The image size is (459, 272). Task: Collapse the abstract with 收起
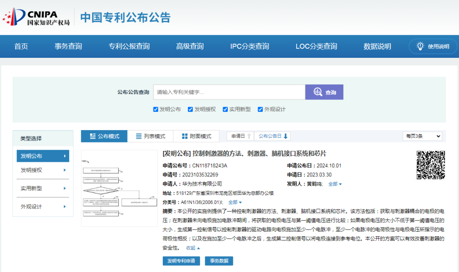pos(193,248)
